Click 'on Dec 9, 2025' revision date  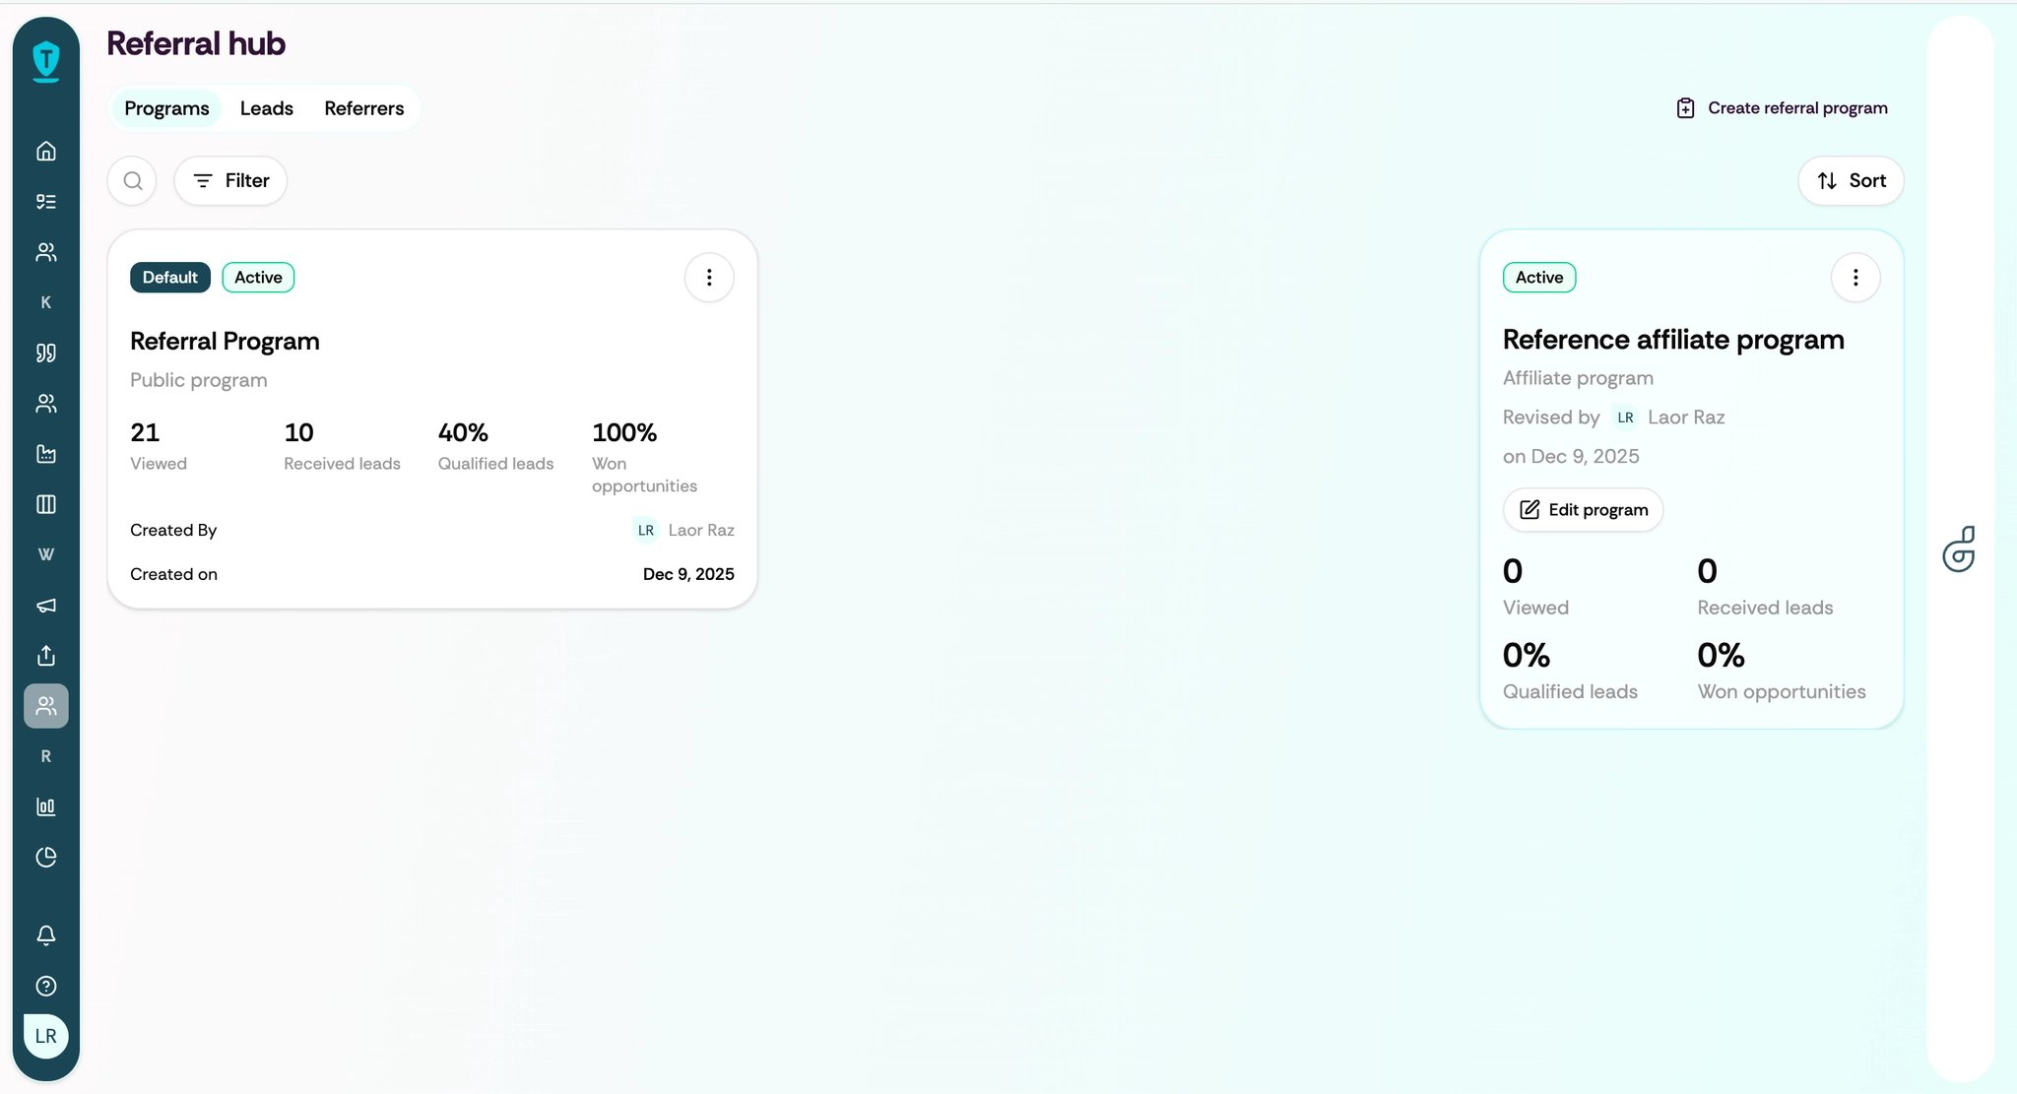pos(1571,457)
